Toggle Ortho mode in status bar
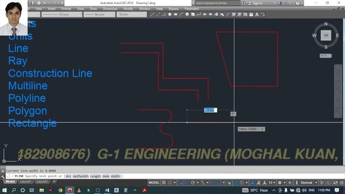Screen dimensions: 345x194 187,183
